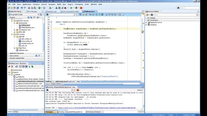Viewport: 207px width, 116px height.
Task: Open the File menu
Action: click(9, 4)
